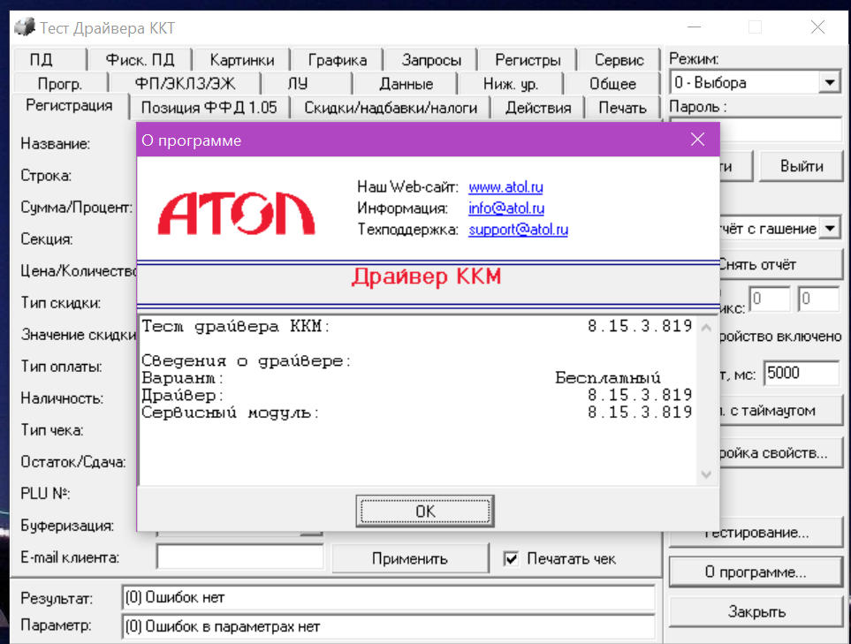Click the Закрыть button

coord(756,611)
